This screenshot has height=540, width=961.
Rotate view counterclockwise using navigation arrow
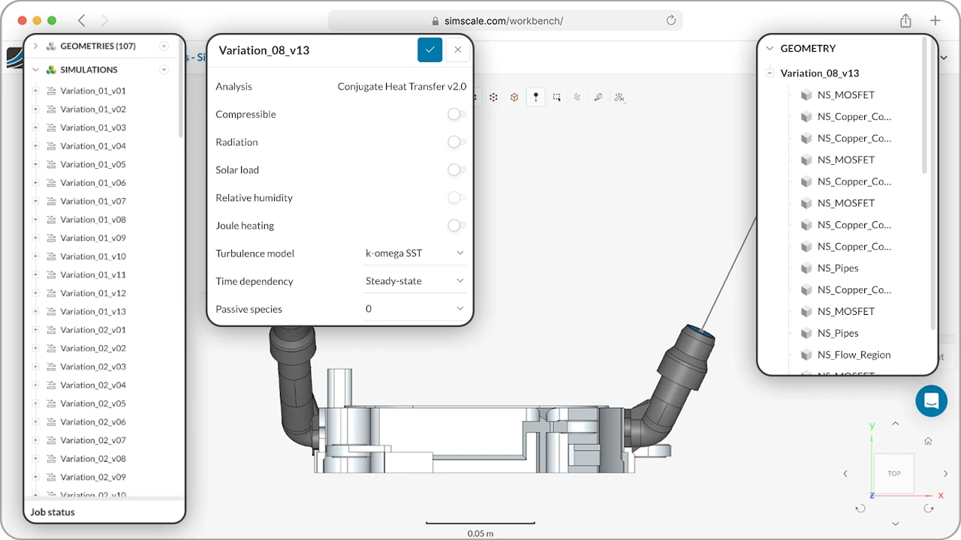[860, 508]
